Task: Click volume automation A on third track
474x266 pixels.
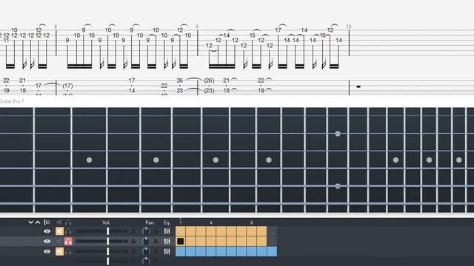Action: [133, 251]
